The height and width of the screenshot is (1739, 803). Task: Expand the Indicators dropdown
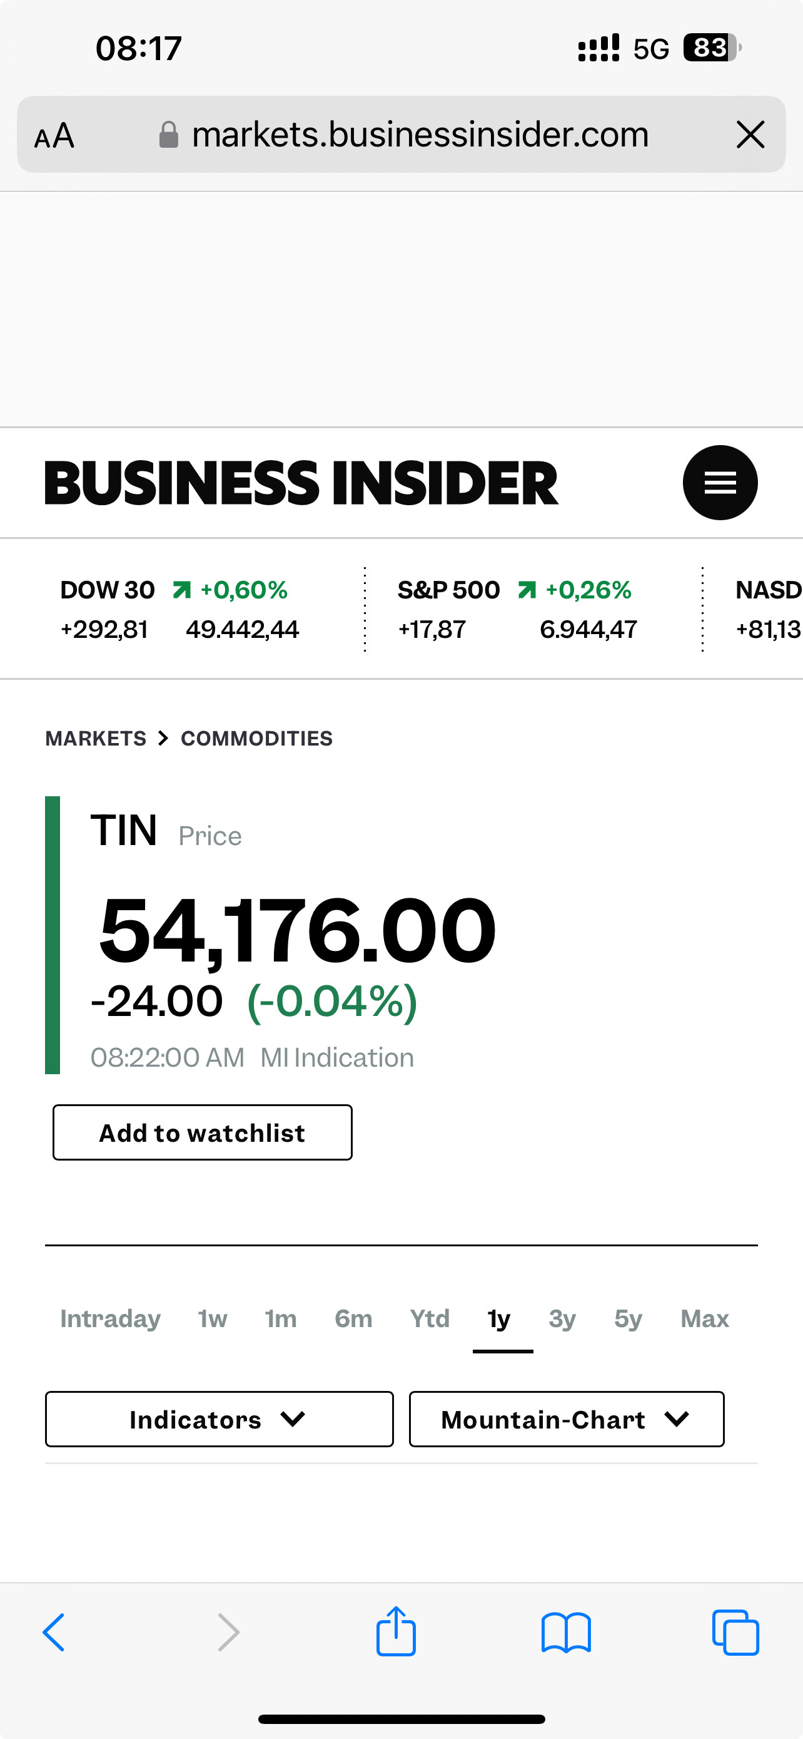click(x=219, y=1419)
